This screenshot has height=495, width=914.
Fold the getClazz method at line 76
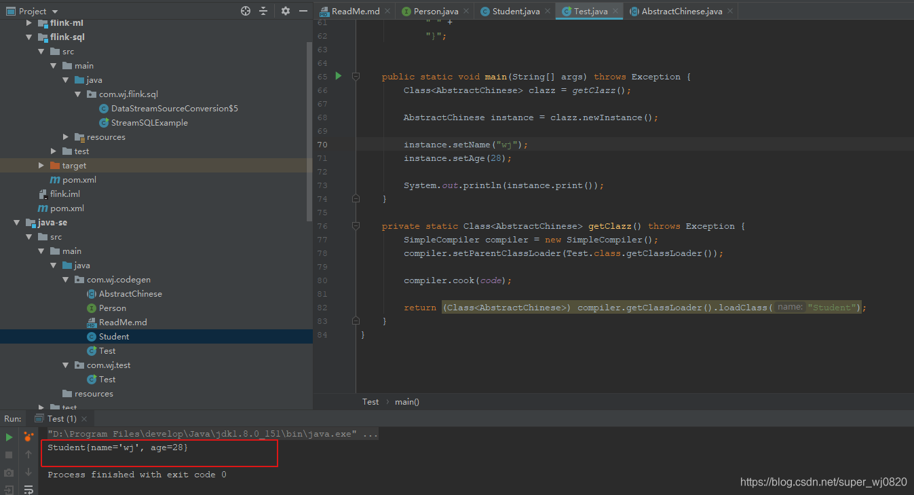(356, 226)
